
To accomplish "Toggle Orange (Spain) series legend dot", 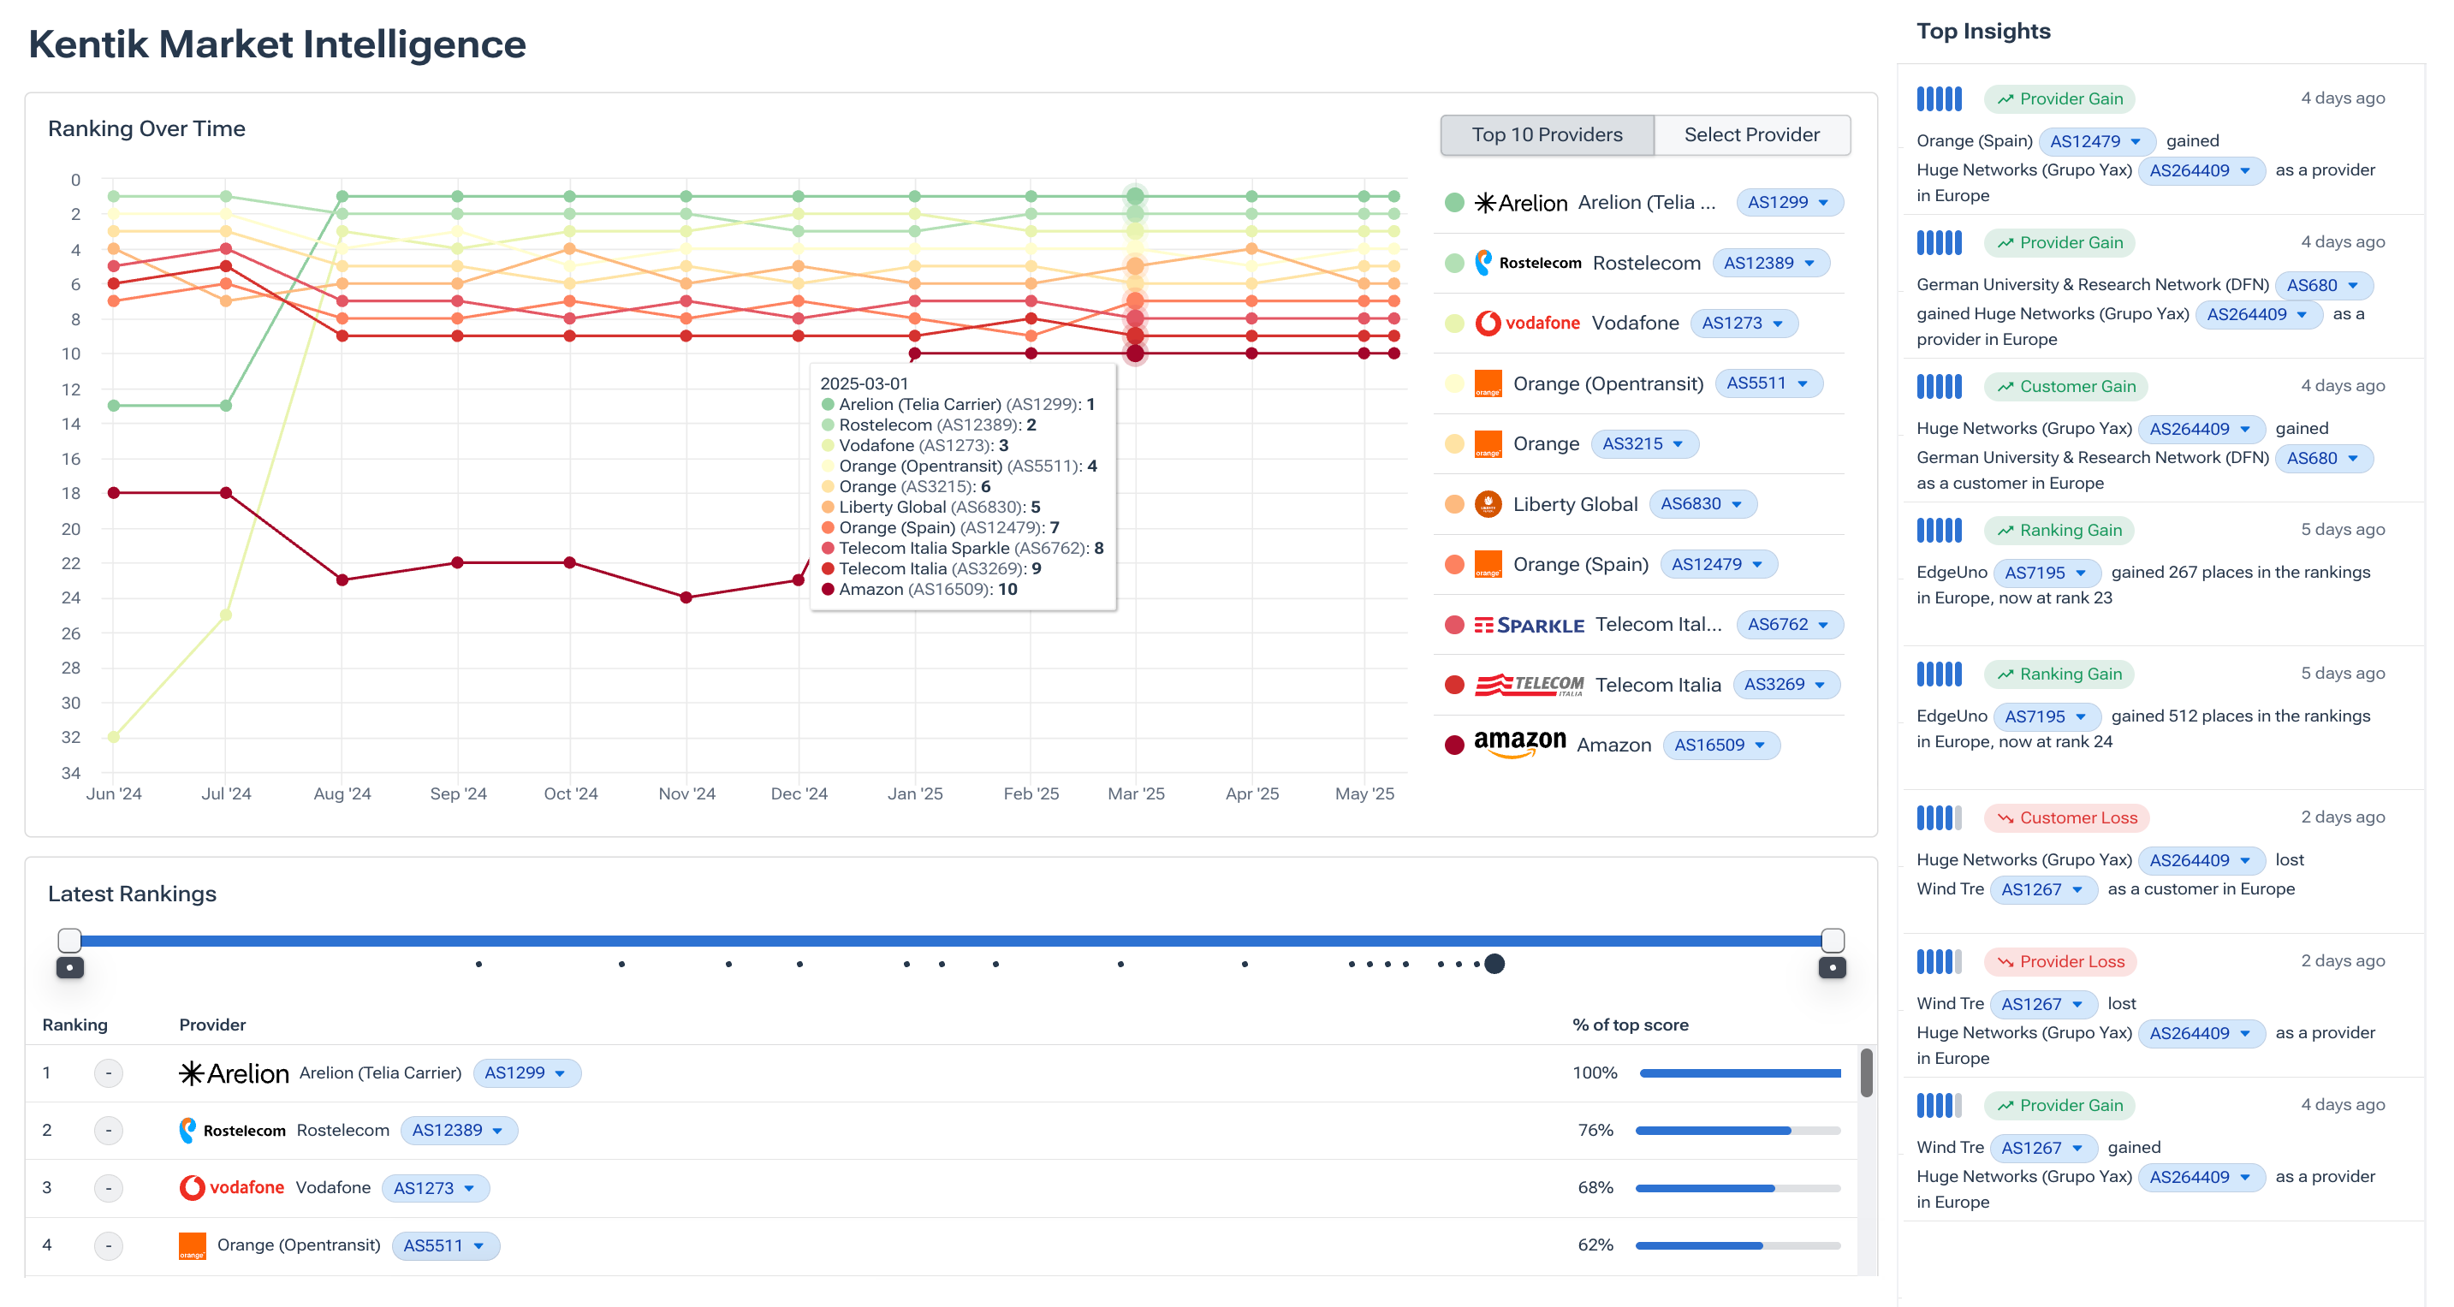I will 1453,564.
